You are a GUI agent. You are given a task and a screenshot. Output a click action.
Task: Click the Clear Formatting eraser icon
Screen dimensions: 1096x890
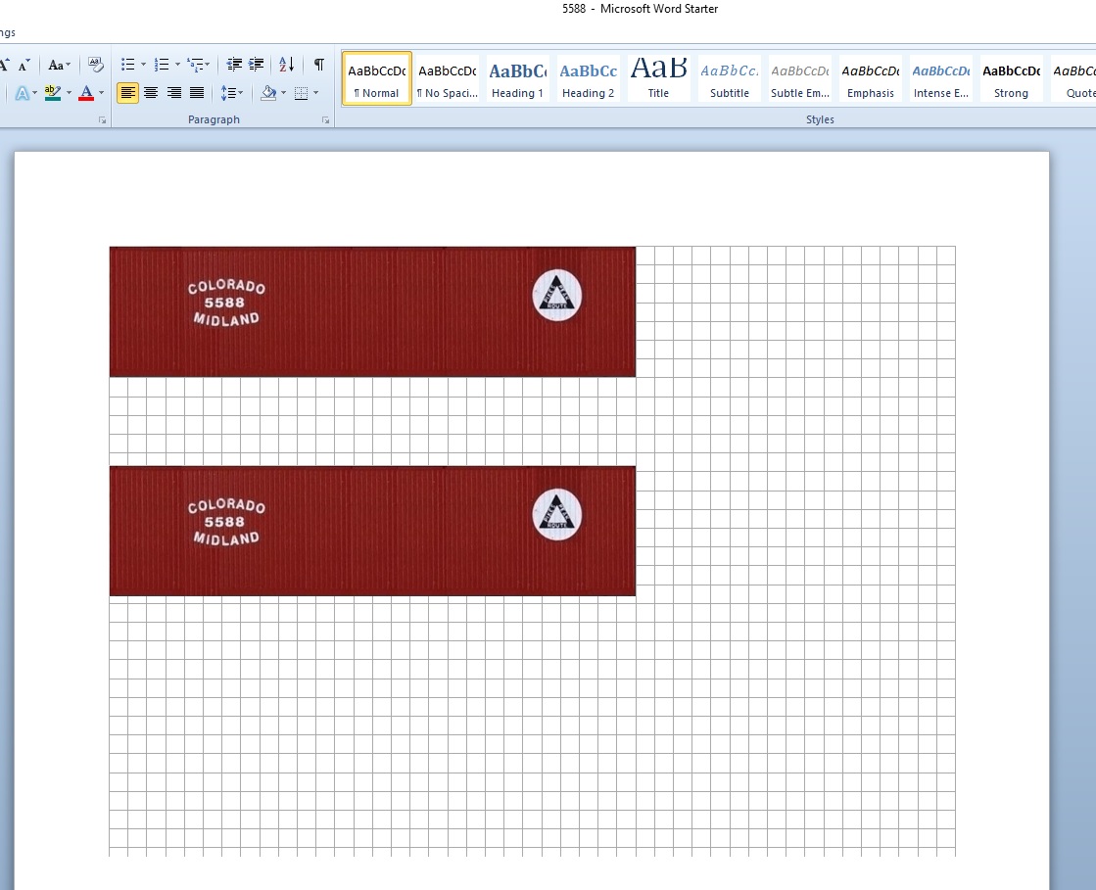click(96, 65)
